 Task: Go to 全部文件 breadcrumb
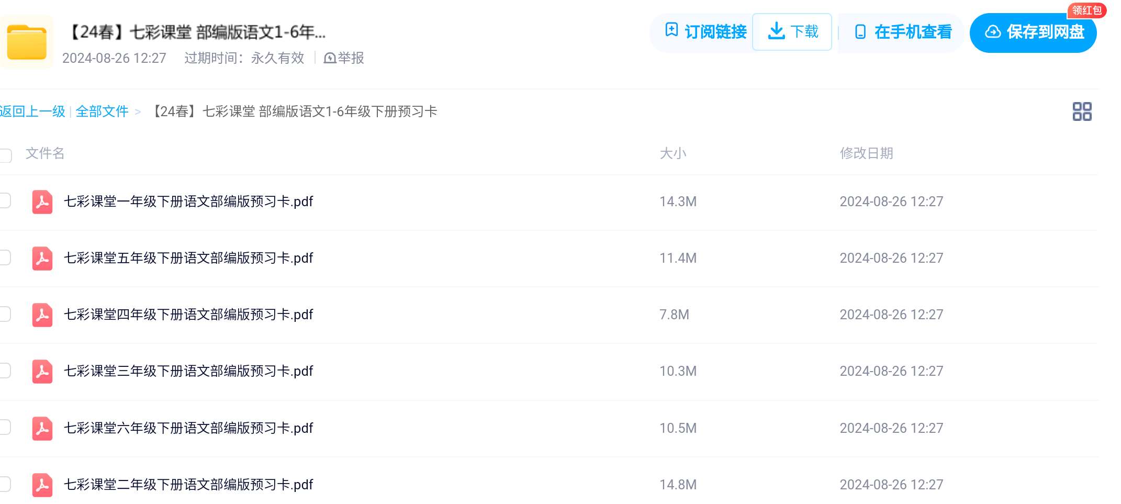tap(102, 111)
